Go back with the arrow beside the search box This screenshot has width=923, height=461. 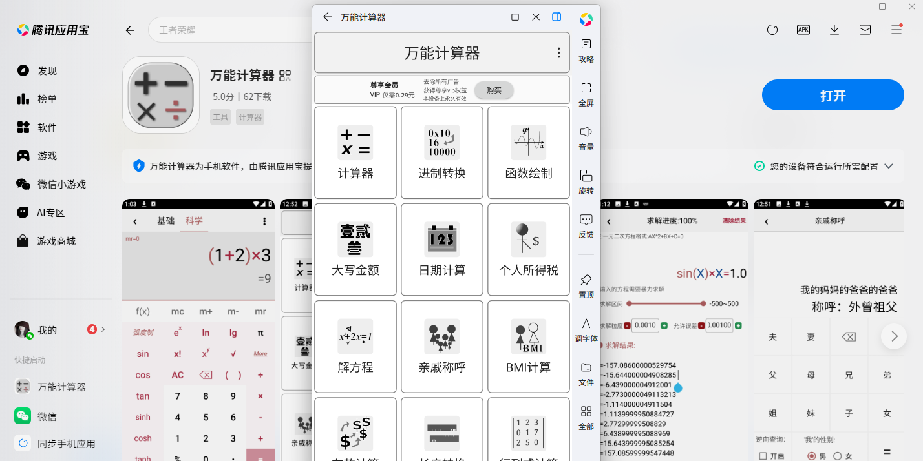pyautogui.click(x=130, y=30)
